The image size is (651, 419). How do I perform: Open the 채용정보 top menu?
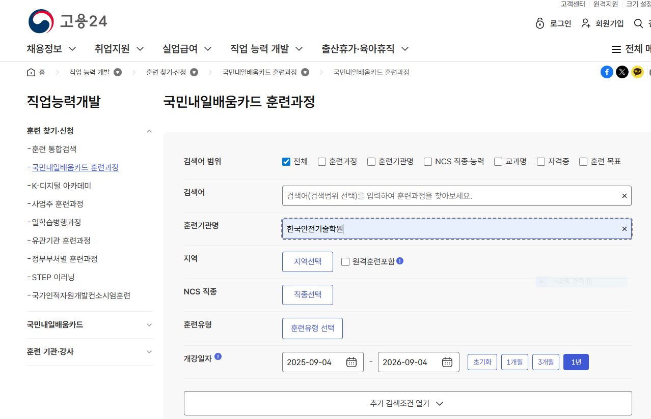51,49
